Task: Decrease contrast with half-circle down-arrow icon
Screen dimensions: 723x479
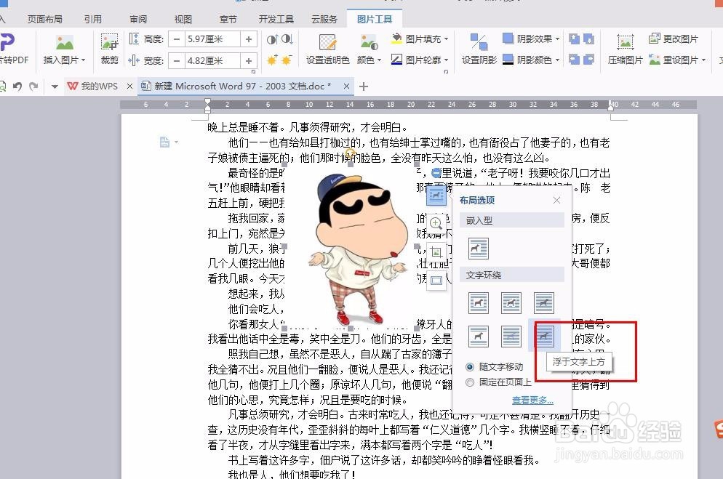Action: tap(287, 39)
